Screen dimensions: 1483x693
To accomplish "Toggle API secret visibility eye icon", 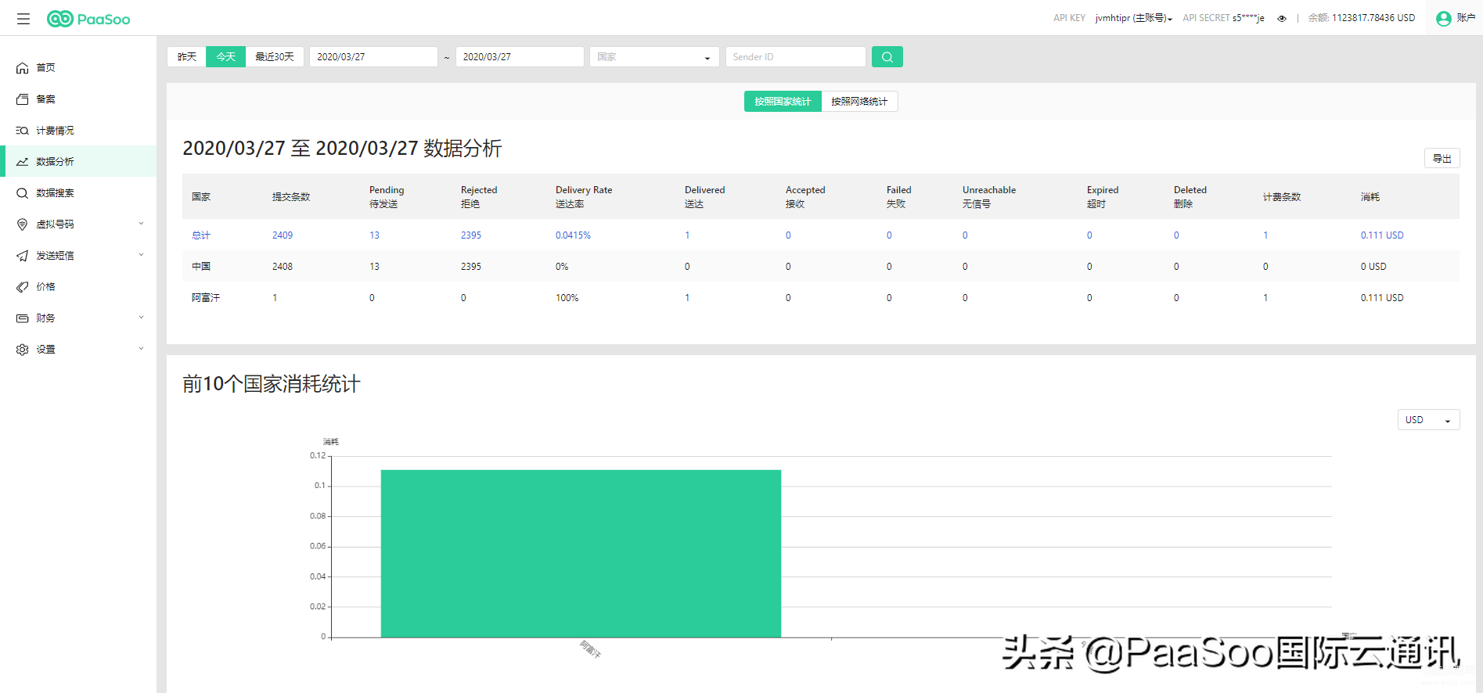I will (x=1282, y=19).
